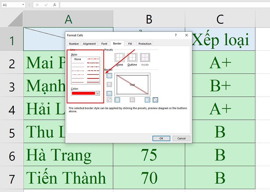This screenshot has width=270, height=192.
Task: Toggle the right border button
Action: click(x=147, y=100)
